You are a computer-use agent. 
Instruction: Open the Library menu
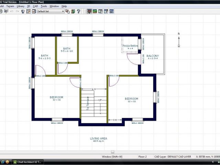pos(21,6)
